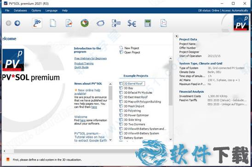Open the Help menu
This screenshot has width=252, height=167.
click(x=65, y=11)
